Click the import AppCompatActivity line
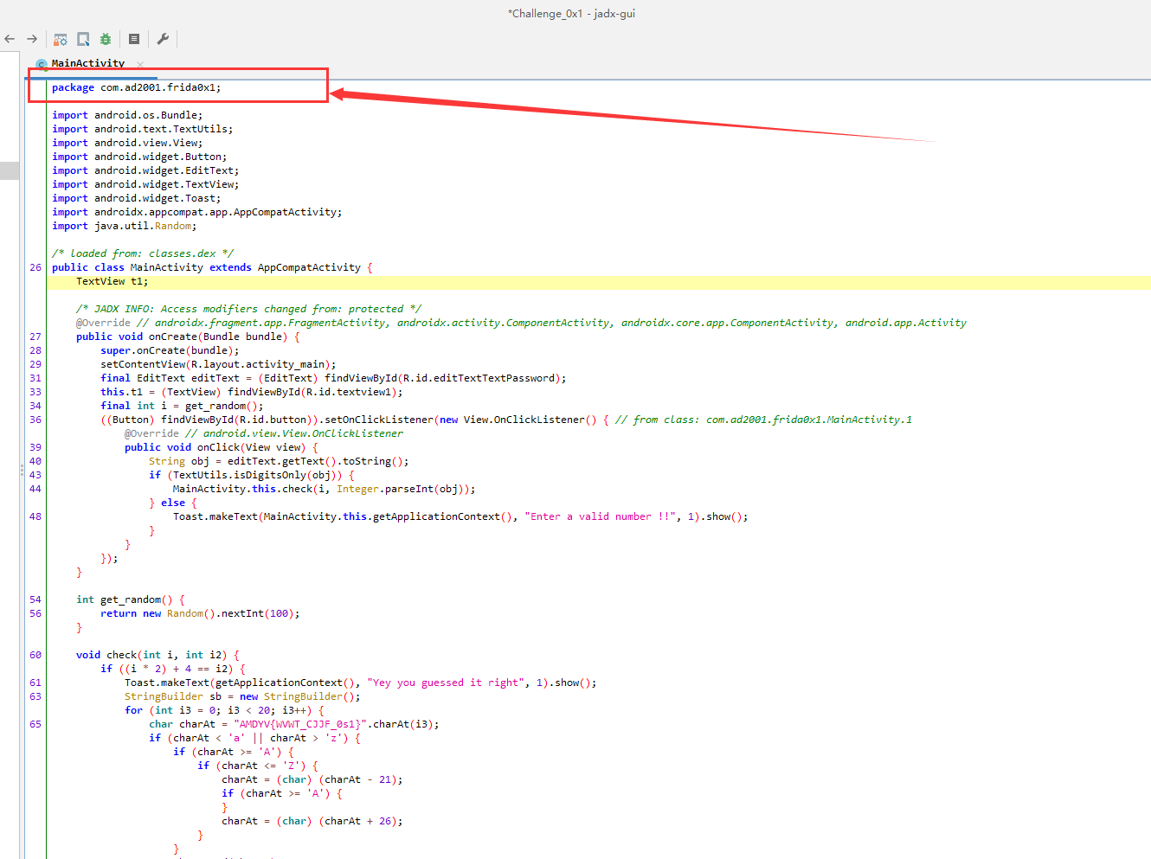1151x859 pixels. (196, 212)
